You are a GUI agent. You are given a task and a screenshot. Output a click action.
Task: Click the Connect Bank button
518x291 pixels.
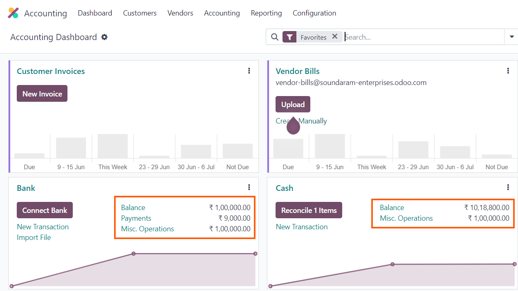45,210
